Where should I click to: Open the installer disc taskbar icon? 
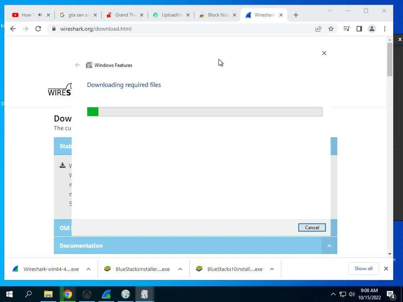point(126,294)
